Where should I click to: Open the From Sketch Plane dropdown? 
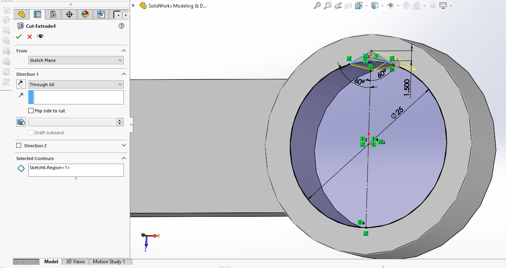click(76, 60)
